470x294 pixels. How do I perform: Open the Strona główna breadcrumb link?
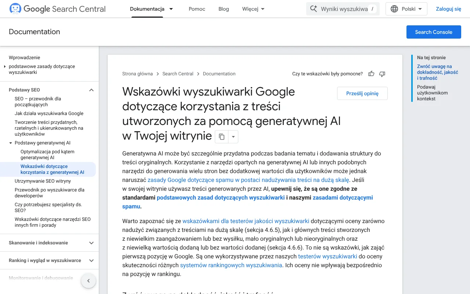137,74
